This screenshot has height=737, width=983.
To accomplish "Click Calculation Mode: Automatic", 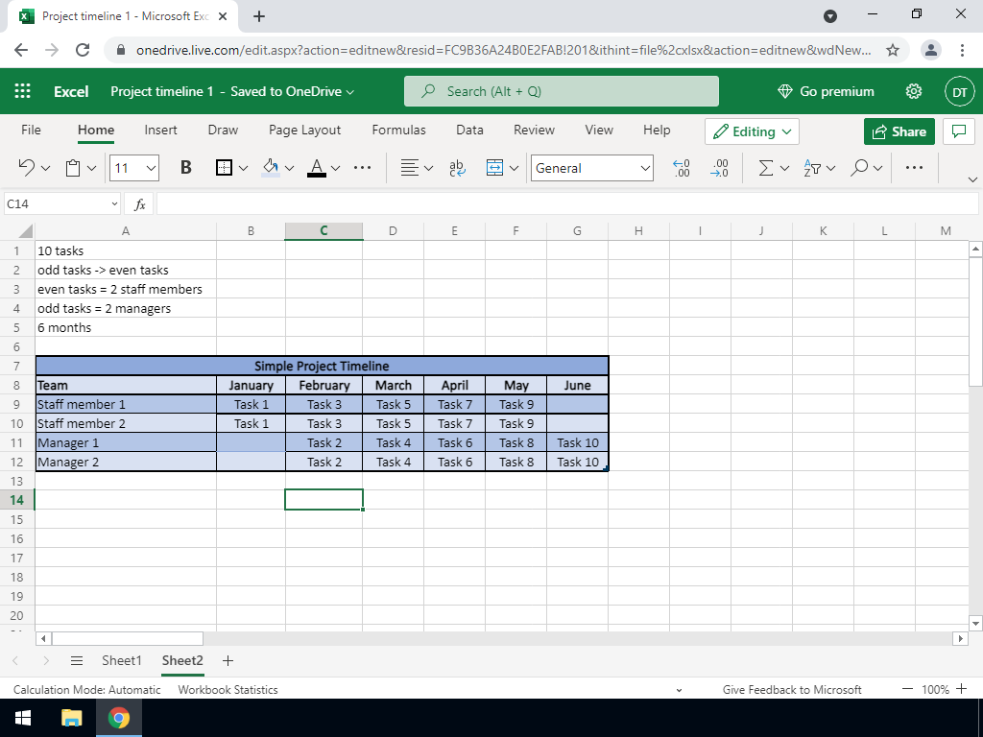I will pyautogui.click(x=86, y=689).
